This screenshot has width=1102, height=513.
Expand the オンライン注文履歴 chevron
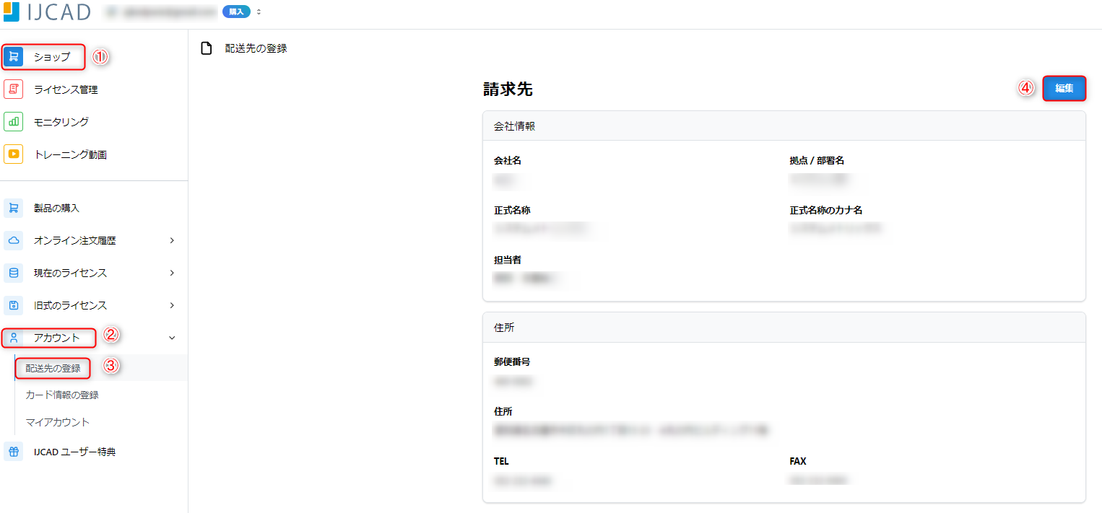pyautogui.click(x=172, y=240)
